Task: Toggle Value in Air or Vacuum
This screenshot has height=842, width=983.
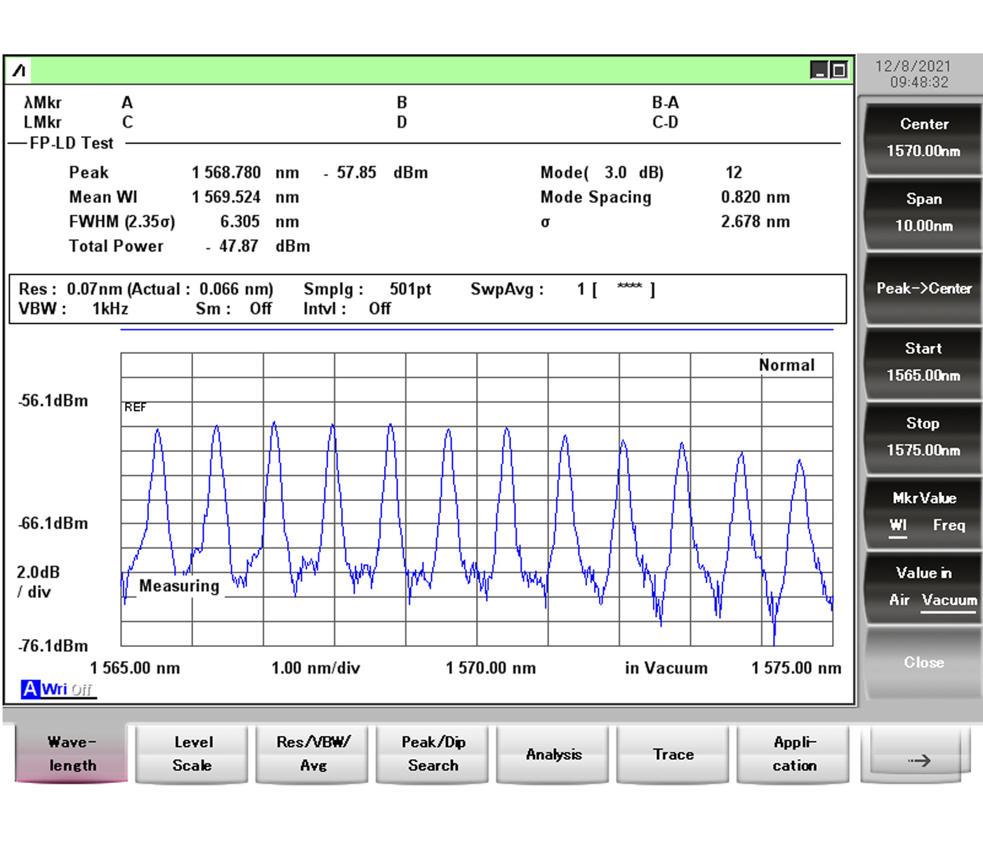Action: click(923, 587)
